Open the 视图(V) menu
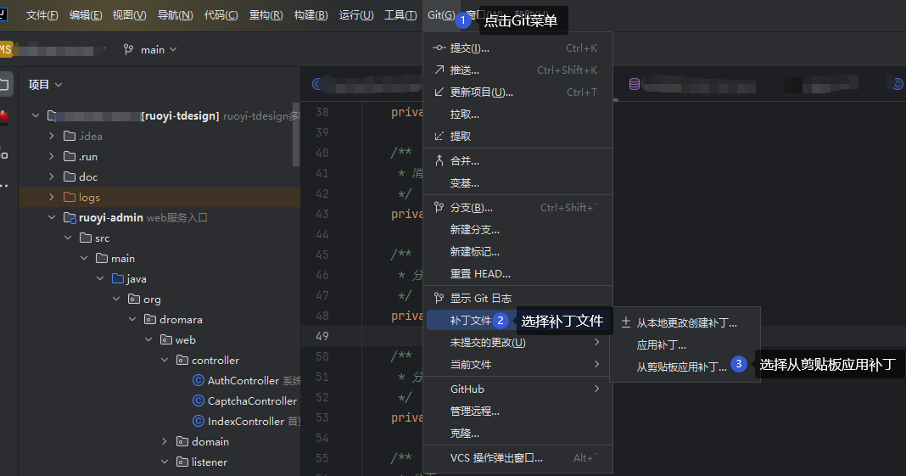Viewport: 906px width, 476px height. pos(130,15)
